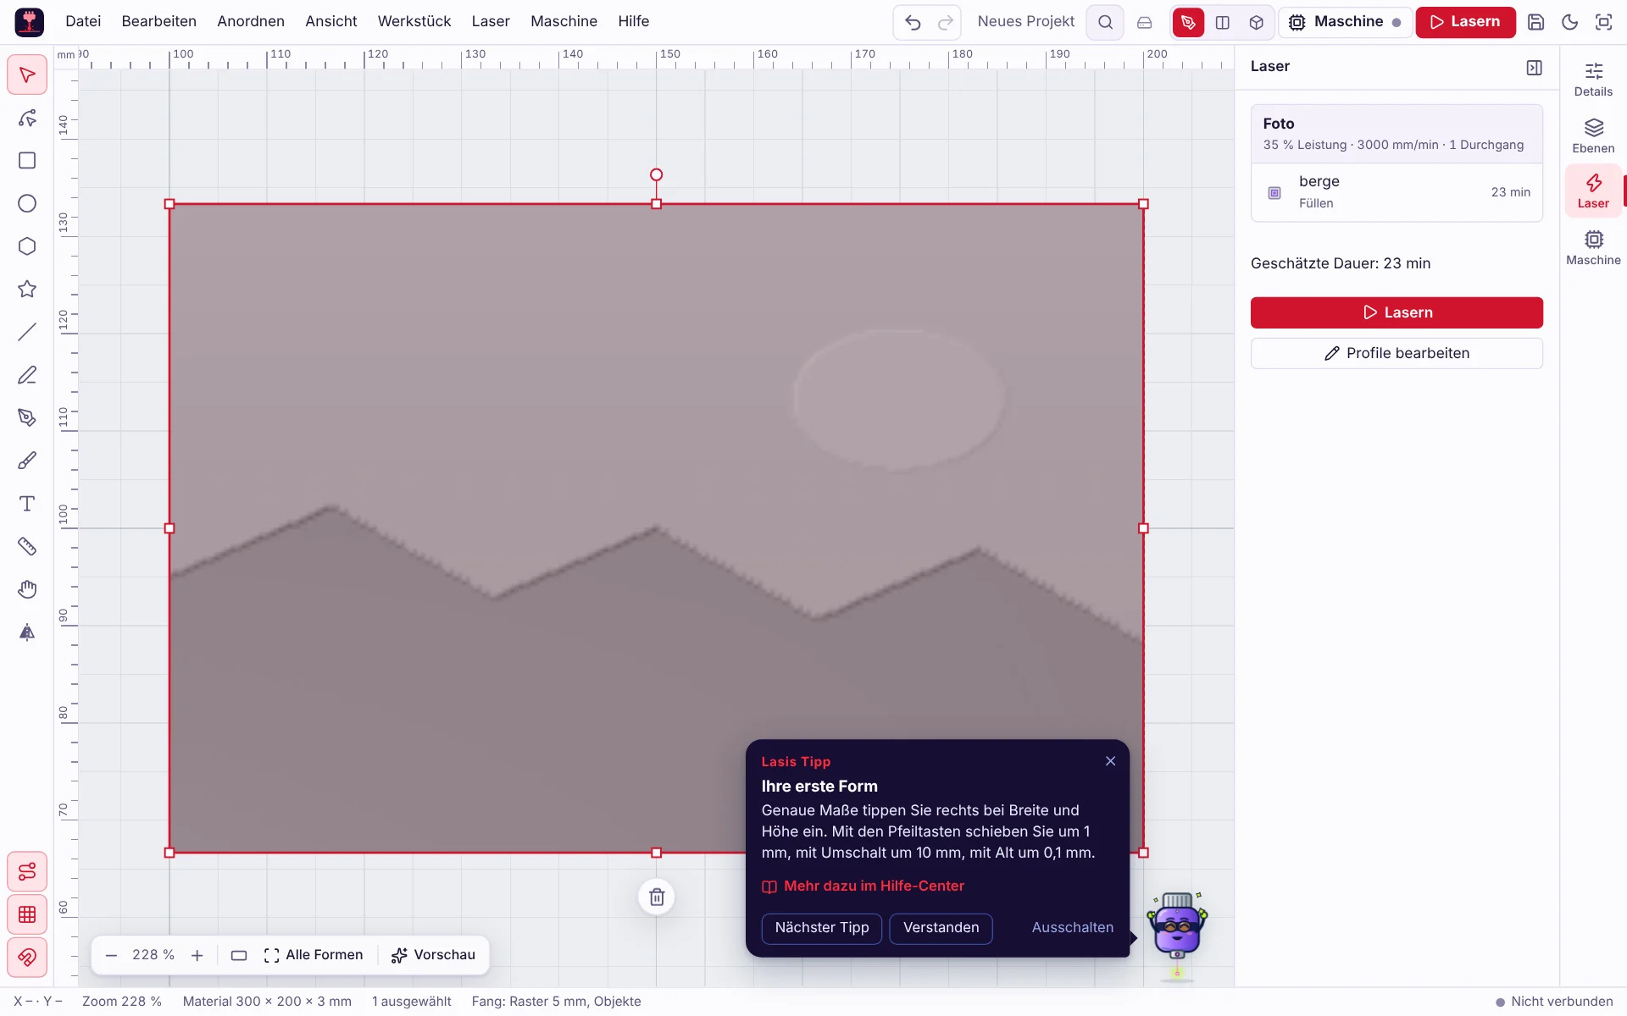Open the Werkstück menu

click(414, 21)
